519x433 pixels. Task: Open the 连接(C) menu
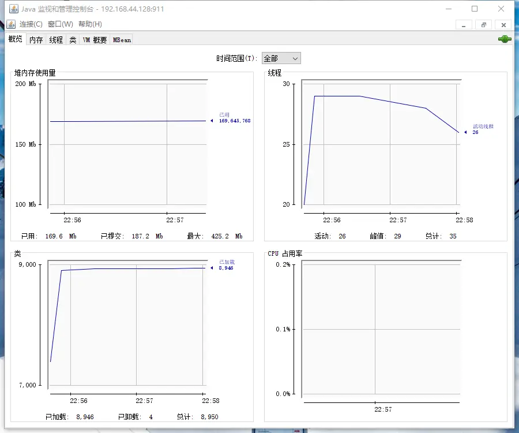point(31,24)
